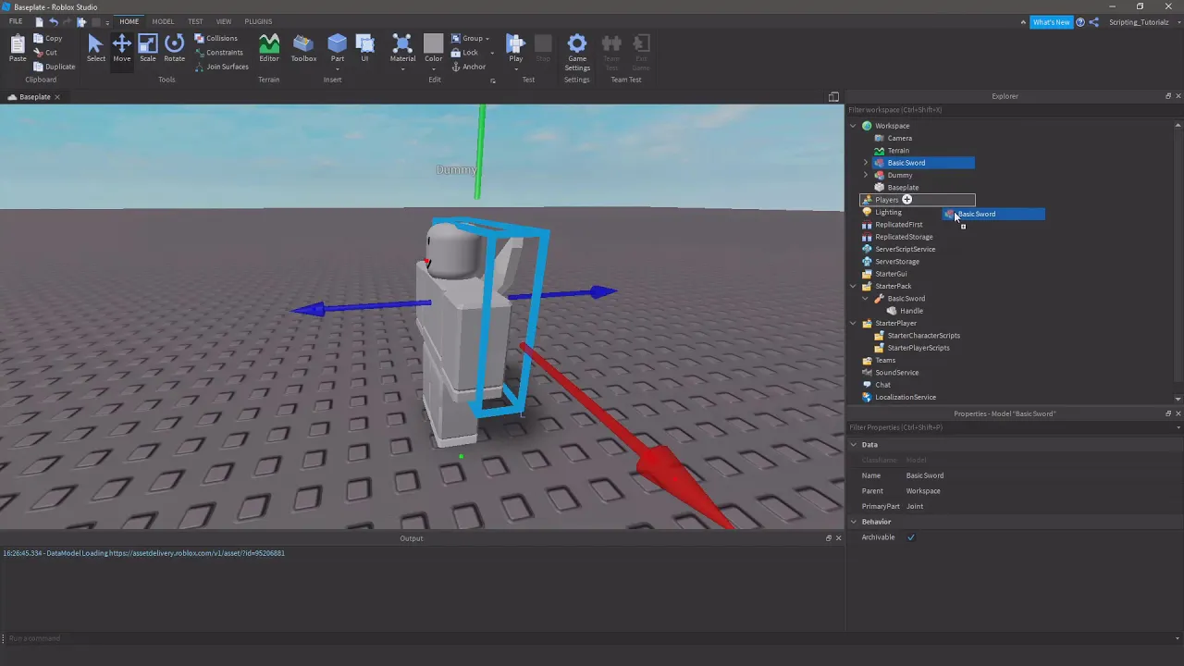The height and width of the screenshot is (666, 1184).
Task: Choose the Select tool
Action: click(95, 48)
